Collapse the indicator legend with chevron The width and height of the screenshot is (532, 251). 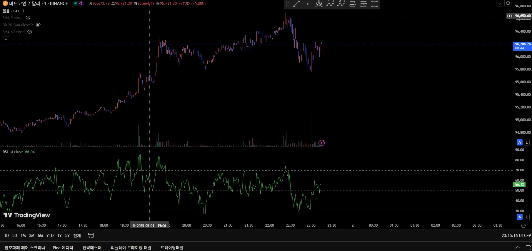[x=6, y=39]
